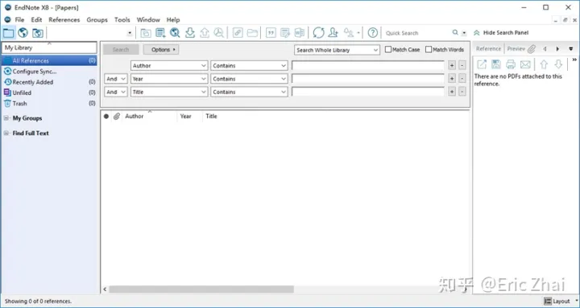This screenshot has width=580, height=308.
Task: Open the Help menu
Action: point(173,20)
